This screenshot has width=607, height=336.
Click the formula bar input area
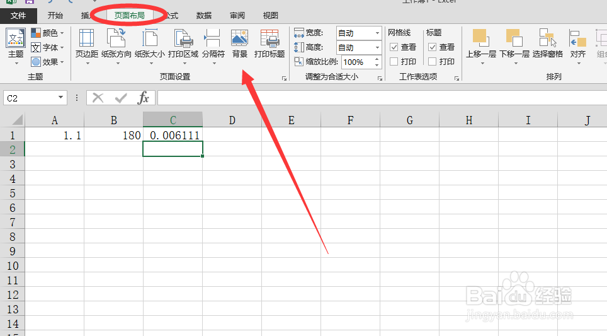(382, 98)
